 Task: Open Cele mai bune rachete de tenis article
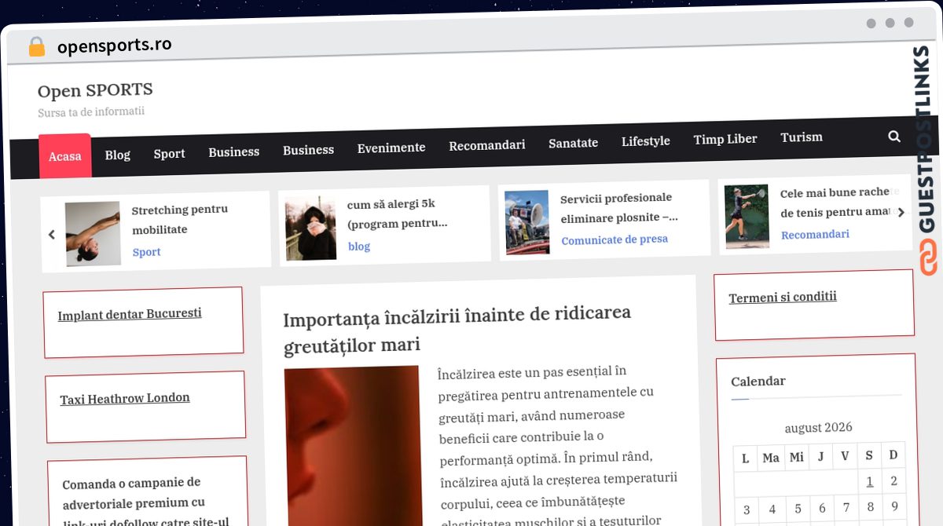click(835, 203)
